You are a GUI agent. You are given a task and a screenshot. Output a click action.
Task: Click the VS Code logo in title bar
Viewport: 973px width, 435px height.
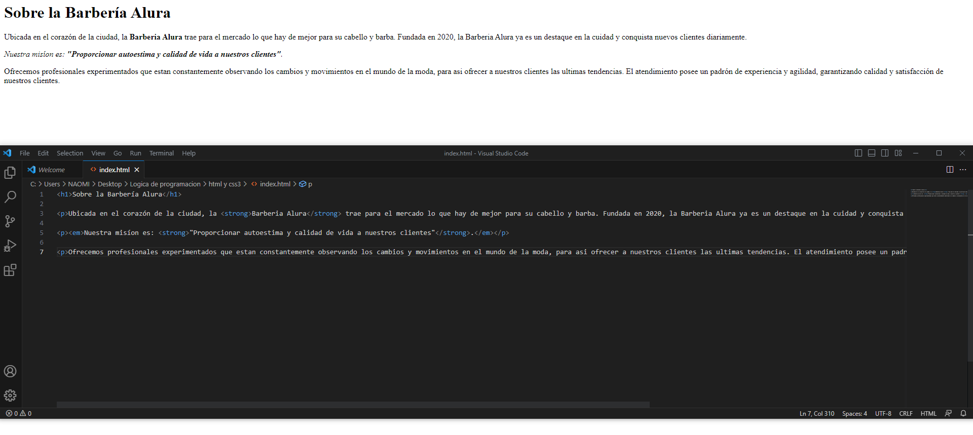7,153
